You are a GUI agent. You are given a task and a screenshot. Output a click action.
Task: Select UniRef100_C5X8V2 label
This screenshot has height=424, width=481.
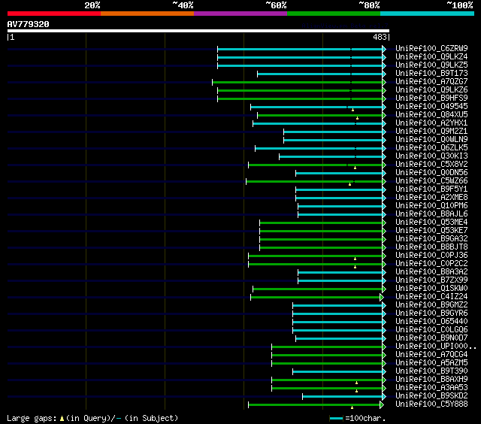point(431,165)
